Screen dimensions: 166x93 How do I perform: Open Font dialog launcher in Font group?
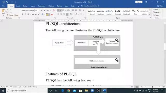pyautogui.click(x=55, y=18)
